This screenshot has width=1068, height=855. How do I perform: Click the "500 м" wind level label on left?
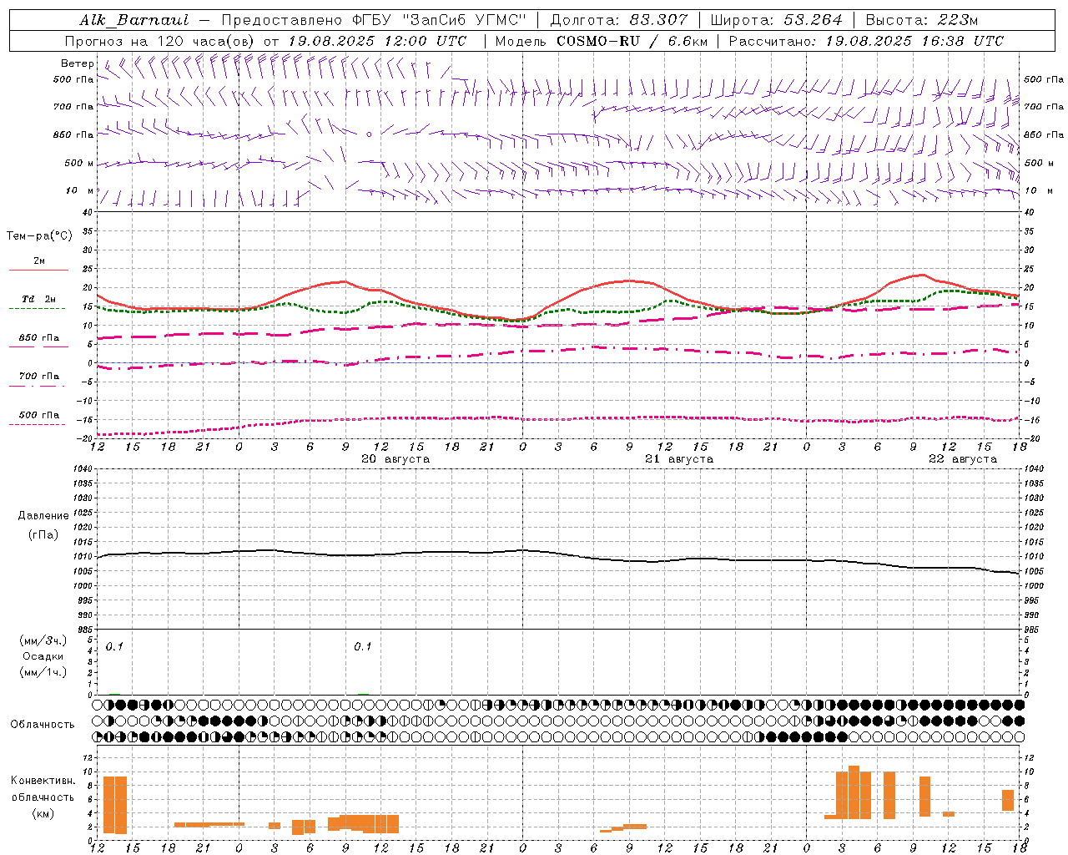tap(79, 163)
